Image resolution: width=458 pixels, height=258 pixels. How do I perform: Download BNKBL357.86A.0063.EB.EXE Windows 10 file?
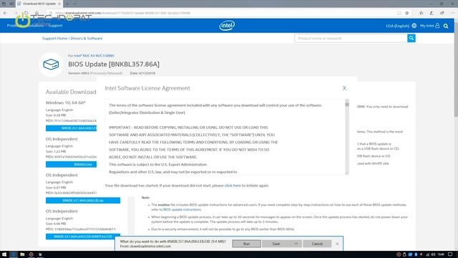point(71,128)
